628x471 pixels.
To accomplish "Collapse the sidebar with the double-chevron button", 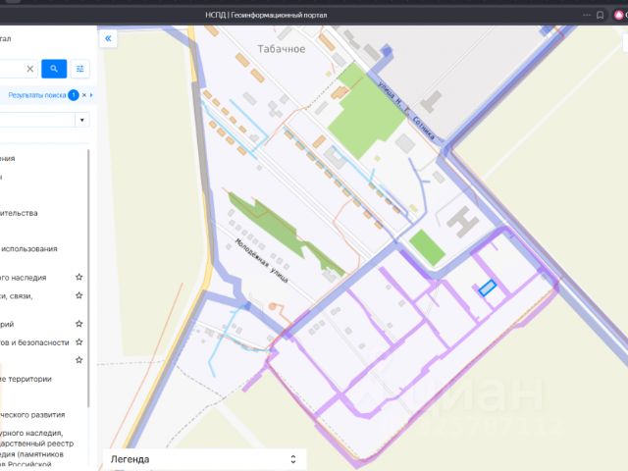I will coord(108,39).
